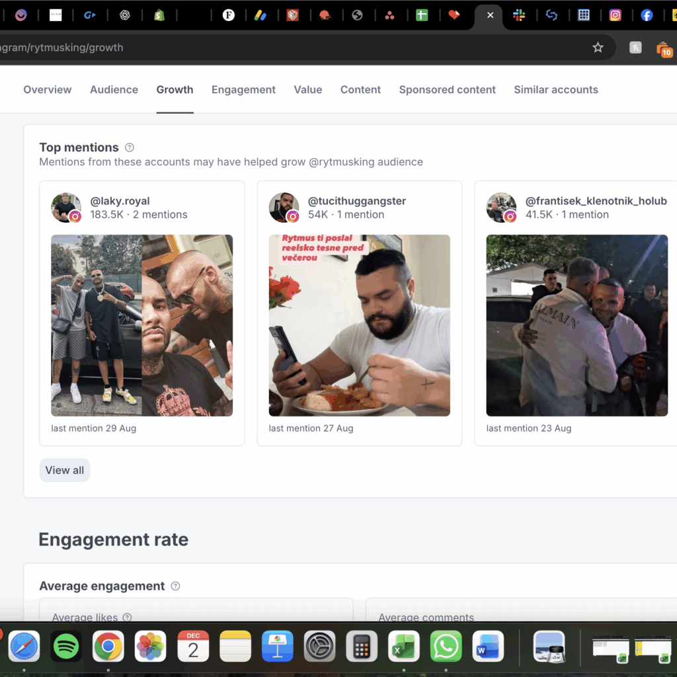Click the @laky.royal profile avatar

point(66,208)
